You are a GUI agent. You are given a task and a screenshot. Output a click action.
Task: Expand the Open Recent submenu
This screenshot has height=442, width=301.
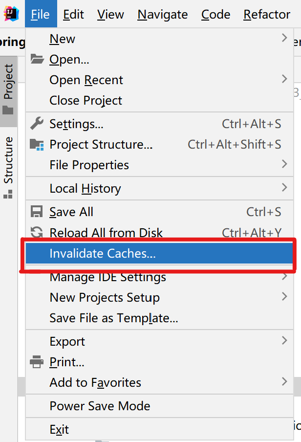tap(86, 80)
